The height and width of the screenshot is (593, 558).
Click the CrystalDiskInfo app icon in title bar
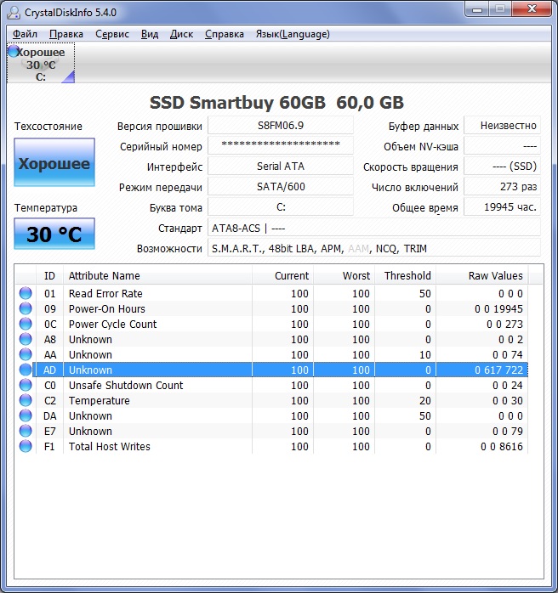coord(14,12)
